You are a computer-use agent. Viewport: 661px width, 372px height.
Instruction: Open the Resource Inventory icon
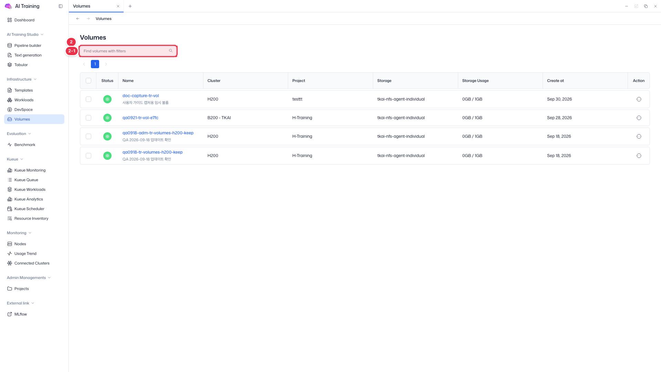[x=10, y=218]
